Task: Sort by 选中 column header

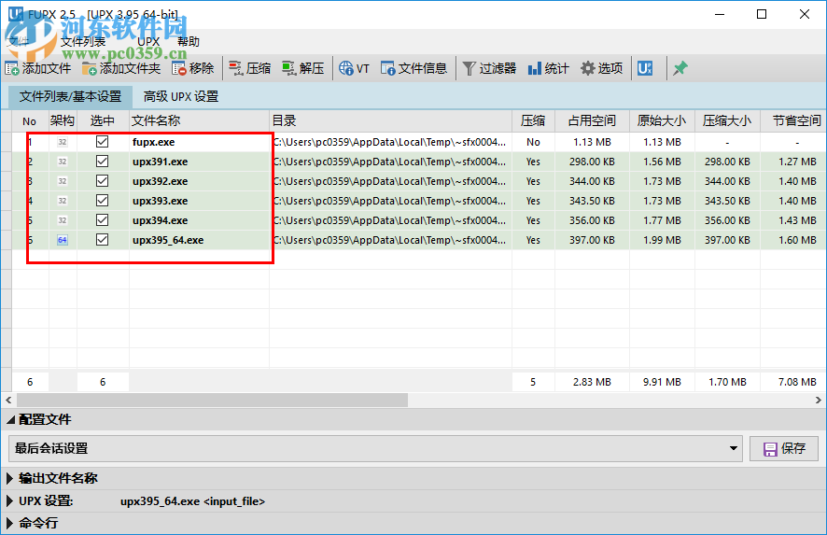Action: point(103,120)
